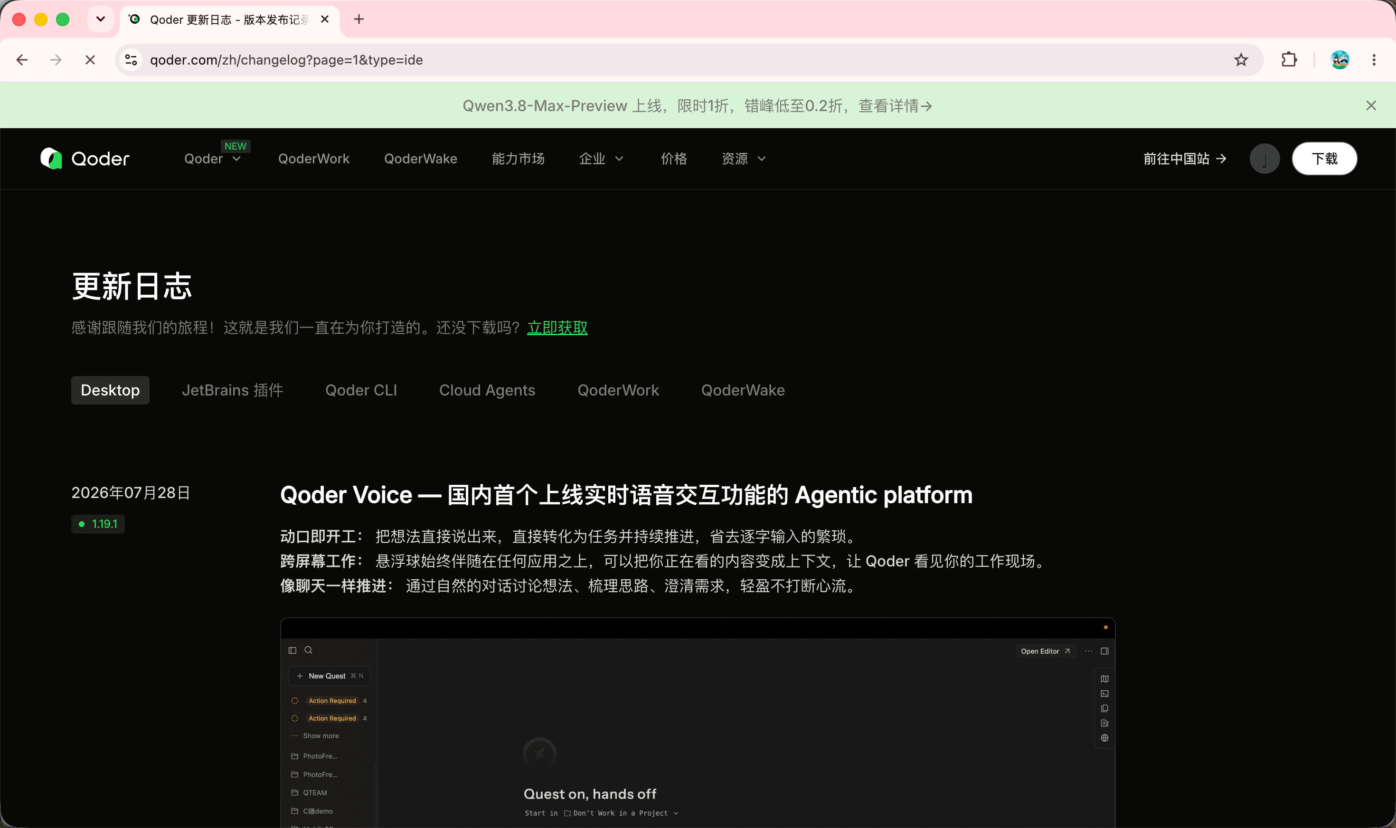Click the browser forward arrow

pyautogui.click(x=56, y=60)
